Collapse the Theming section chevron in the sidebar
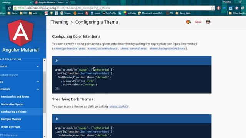This screenshot has height=138, width=246. 38,89
